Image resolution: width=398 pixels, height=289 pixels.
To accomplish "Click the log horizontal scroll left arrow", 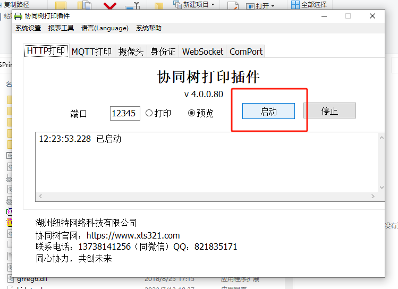I will 40,196.
